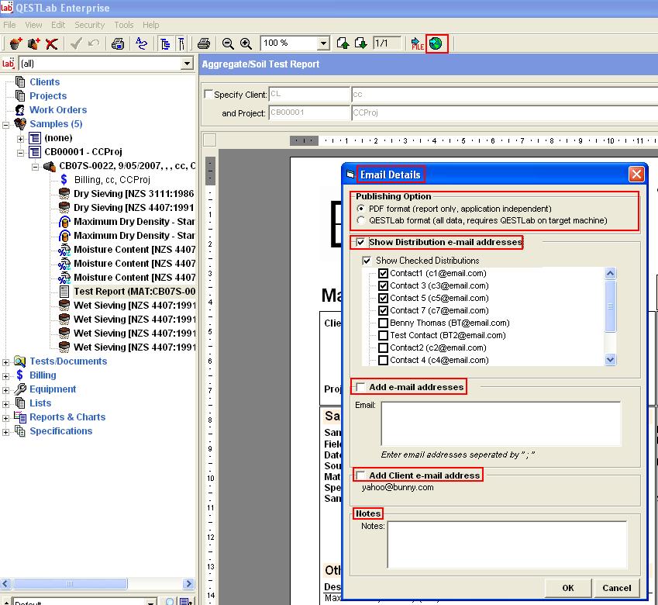Click the Email addresses text field
This screenshot has width=658, height=605.
pos(500,423)
